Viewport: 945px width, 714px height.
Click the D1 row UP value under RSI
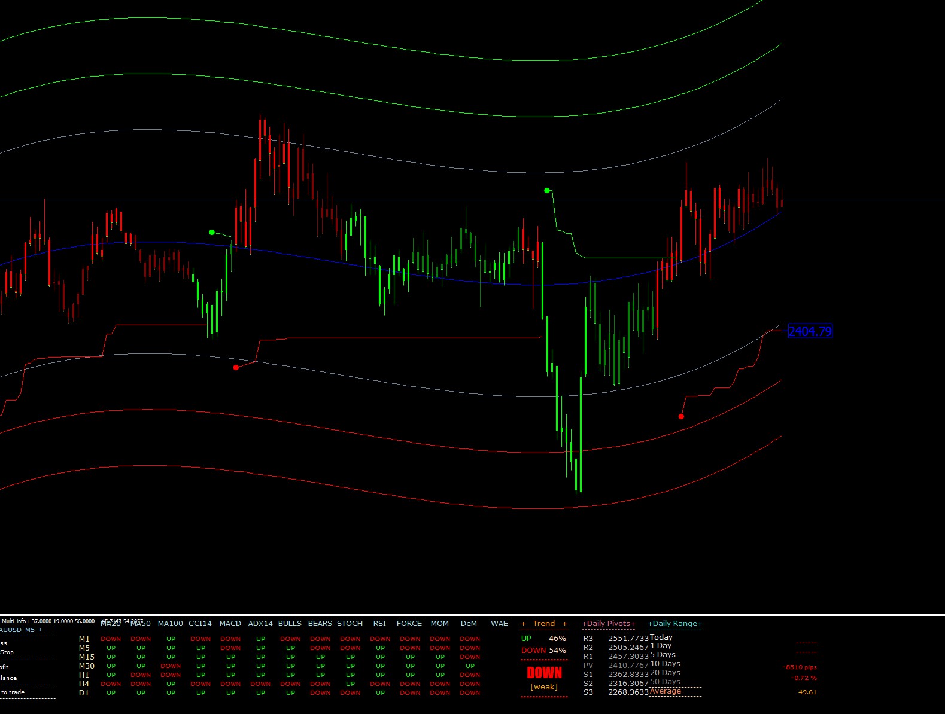pyautogui.click(x=380, y=693)
